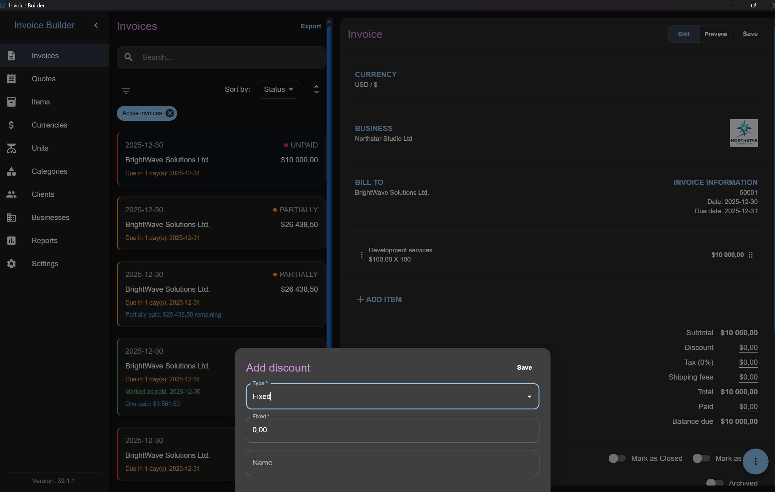This screenshot has width=775, height=492.
Task: Switch to the Preview tab
Action: (716, 34)
